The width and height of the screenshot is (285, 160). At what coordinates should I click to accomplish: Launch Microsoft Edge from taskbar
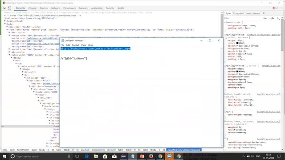(x=87, y=156)
